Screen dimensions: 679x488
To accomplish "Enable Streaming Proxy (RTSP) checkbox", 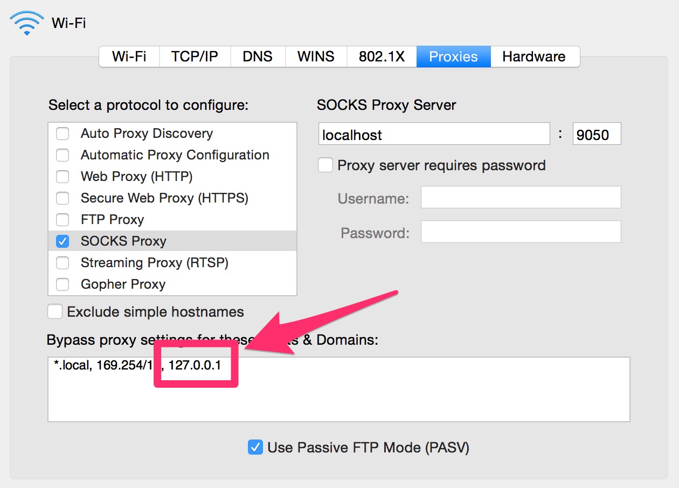I will click(x=63, y=263).
